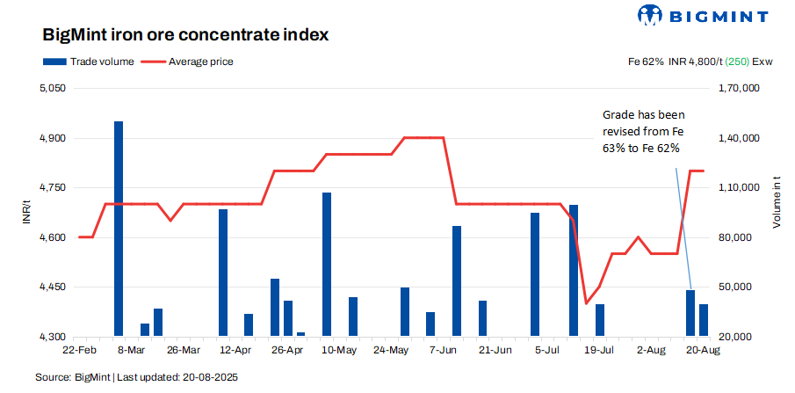Toggle the Trade volume legend label

coord(102,62)
